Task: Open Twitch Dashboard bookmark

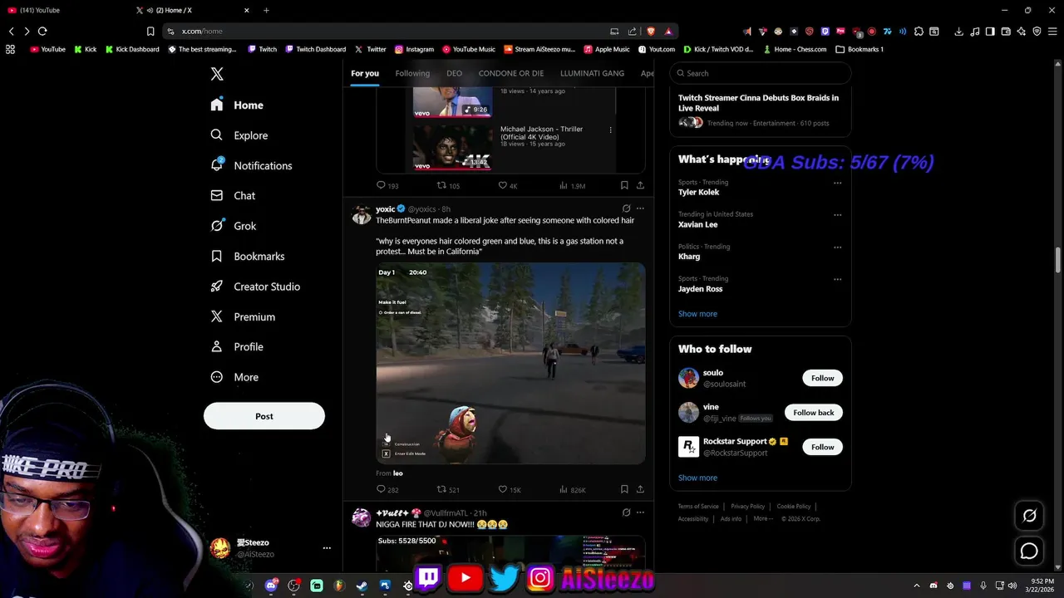Action: (x=316, y=49)
